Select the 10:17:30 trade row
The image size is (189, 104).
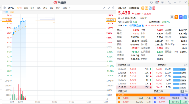[134, 87]
